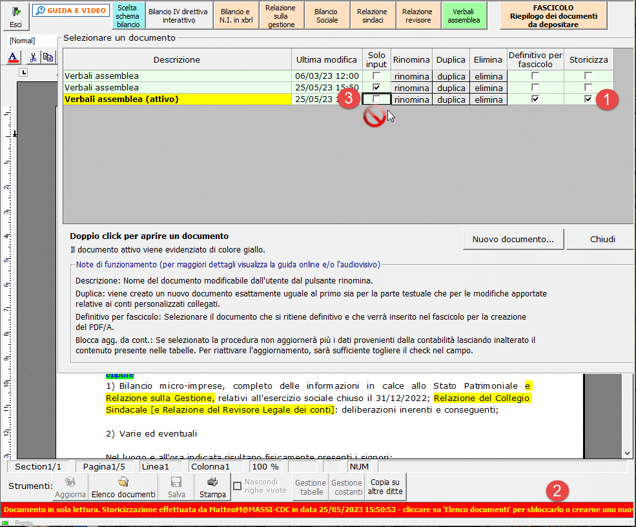Click the Section1/1 status field
The height and width of the screenshot is (527, 636).
point(38,467)
